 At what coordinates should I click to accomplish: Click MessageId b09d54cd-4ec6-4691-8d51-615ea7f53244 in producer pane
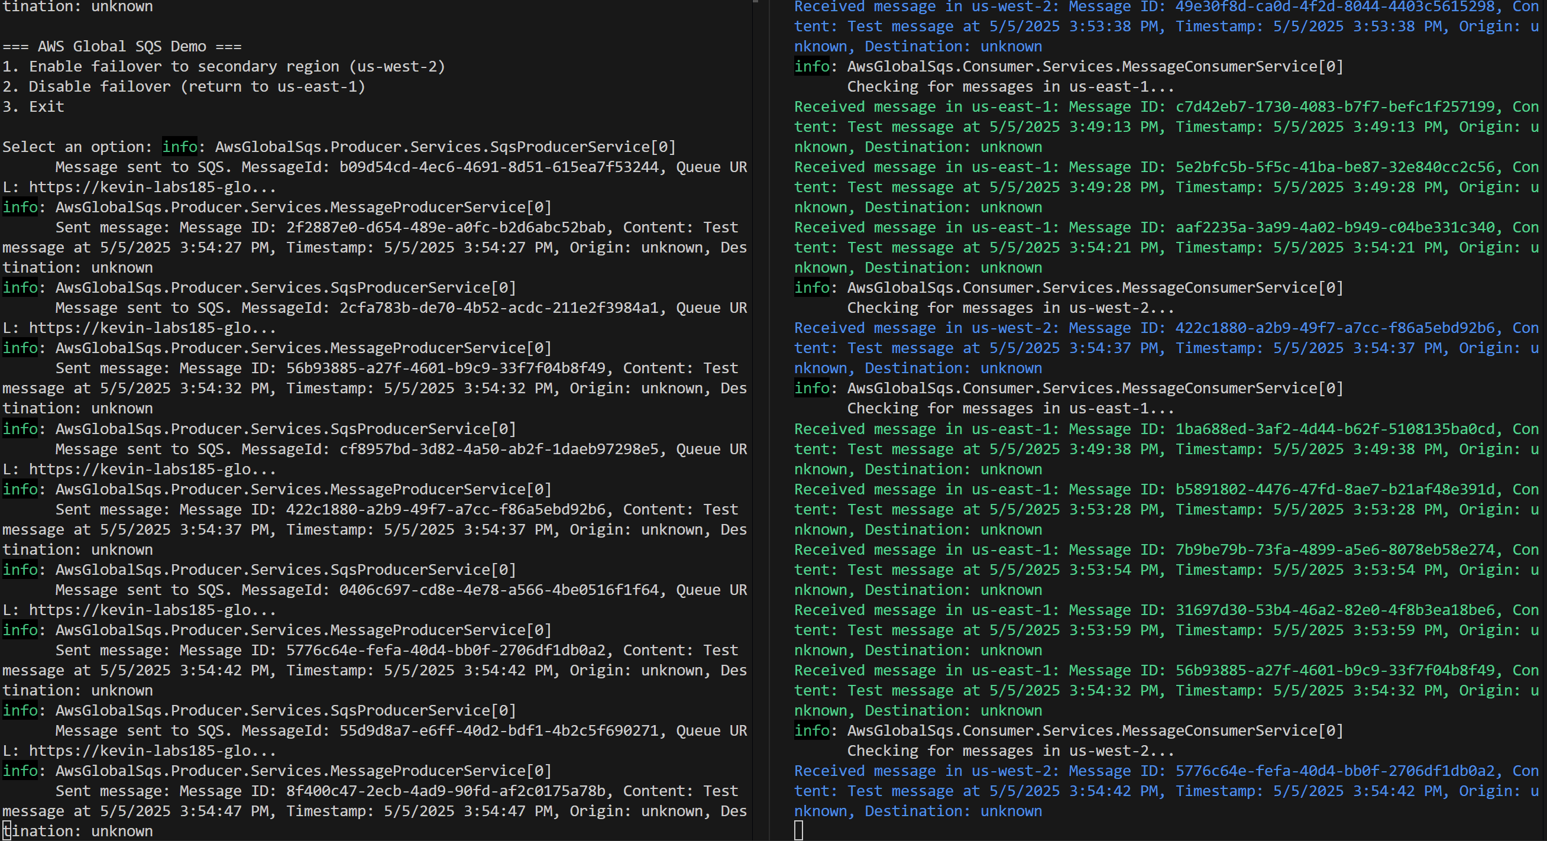[x=499, y=167]
